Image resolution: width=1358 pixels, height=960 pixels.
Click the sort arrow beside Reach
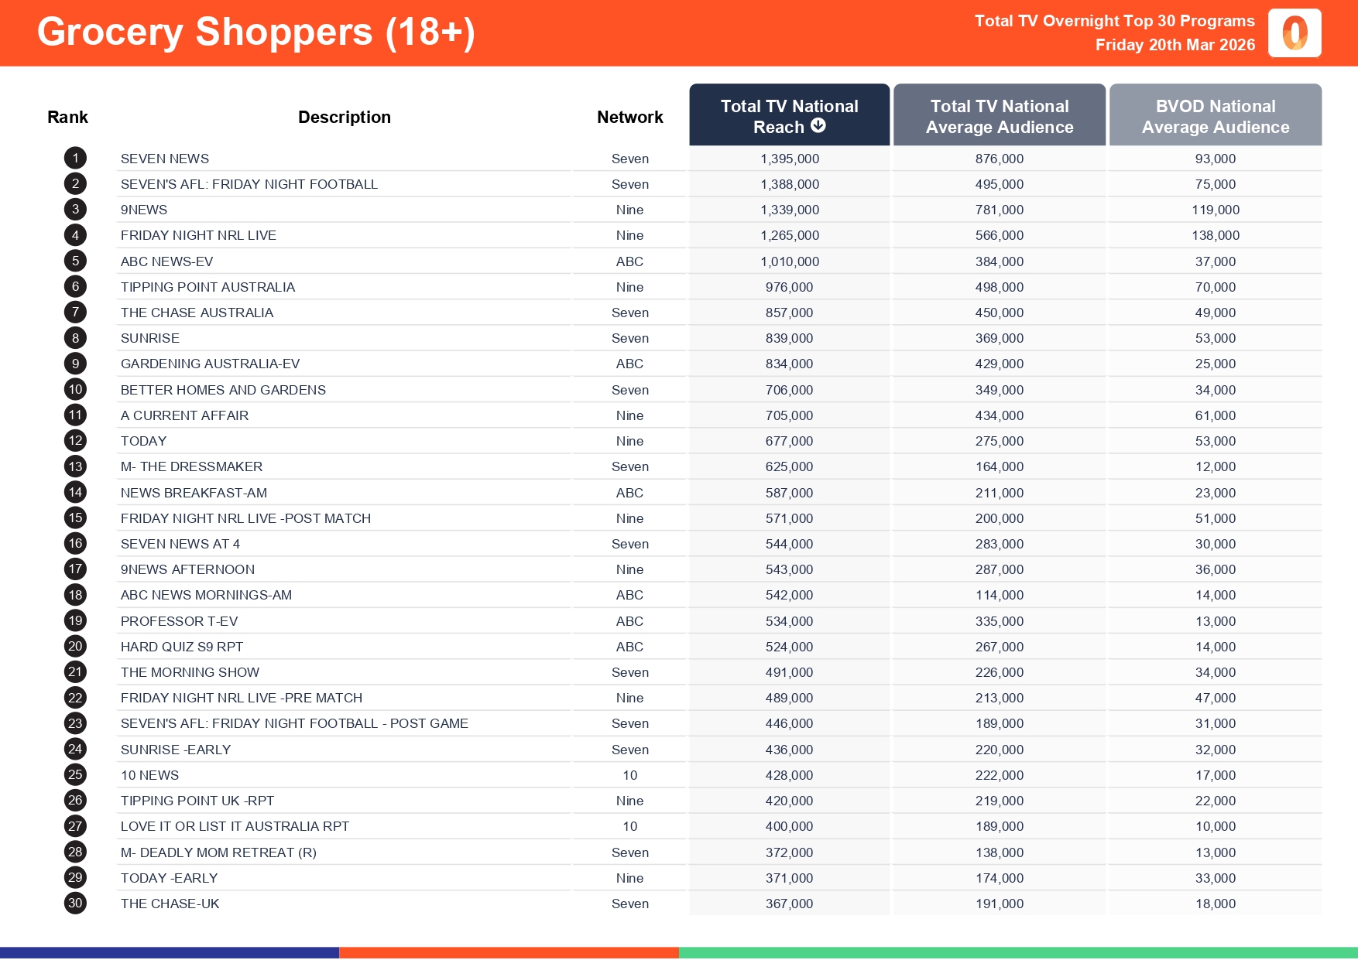click(818, 126)
